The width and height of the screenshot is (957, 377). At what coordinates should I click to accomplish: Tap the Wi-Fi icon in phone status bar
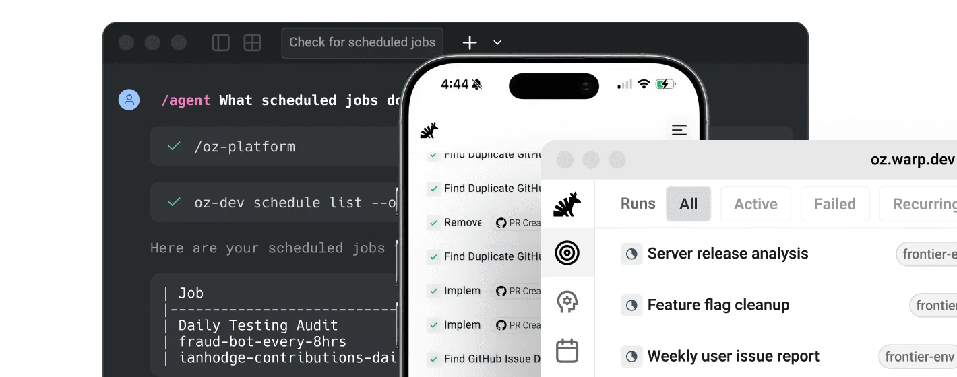point(644,84)
